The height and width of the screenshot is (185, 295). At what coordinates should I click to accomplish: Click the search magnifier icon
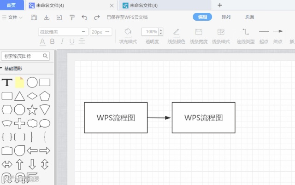point(45,56)
